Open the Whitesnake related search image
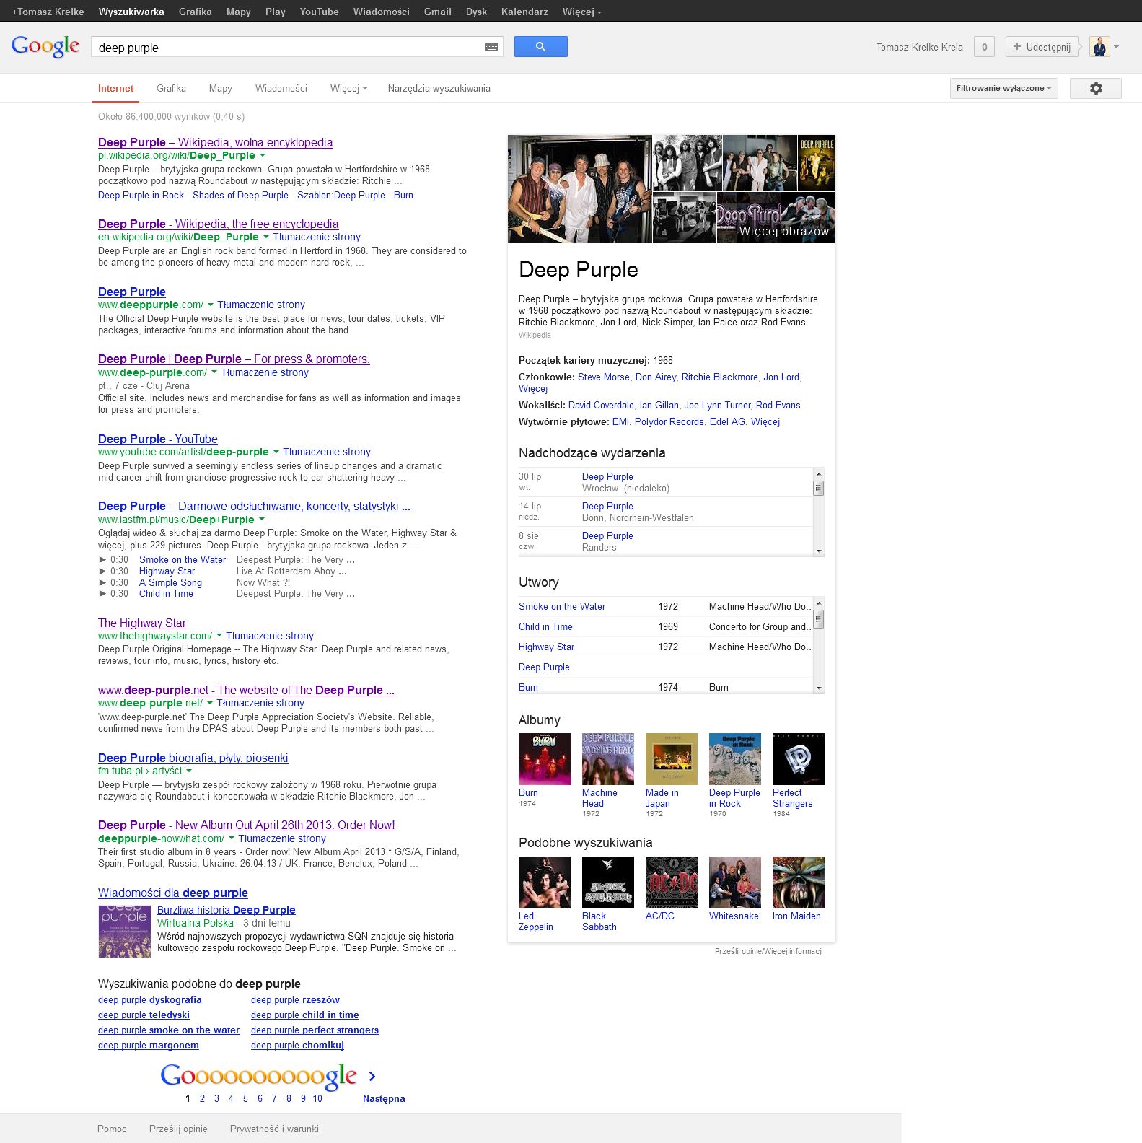Screen dimensions: 1142x1143 (x=735, y=883)
